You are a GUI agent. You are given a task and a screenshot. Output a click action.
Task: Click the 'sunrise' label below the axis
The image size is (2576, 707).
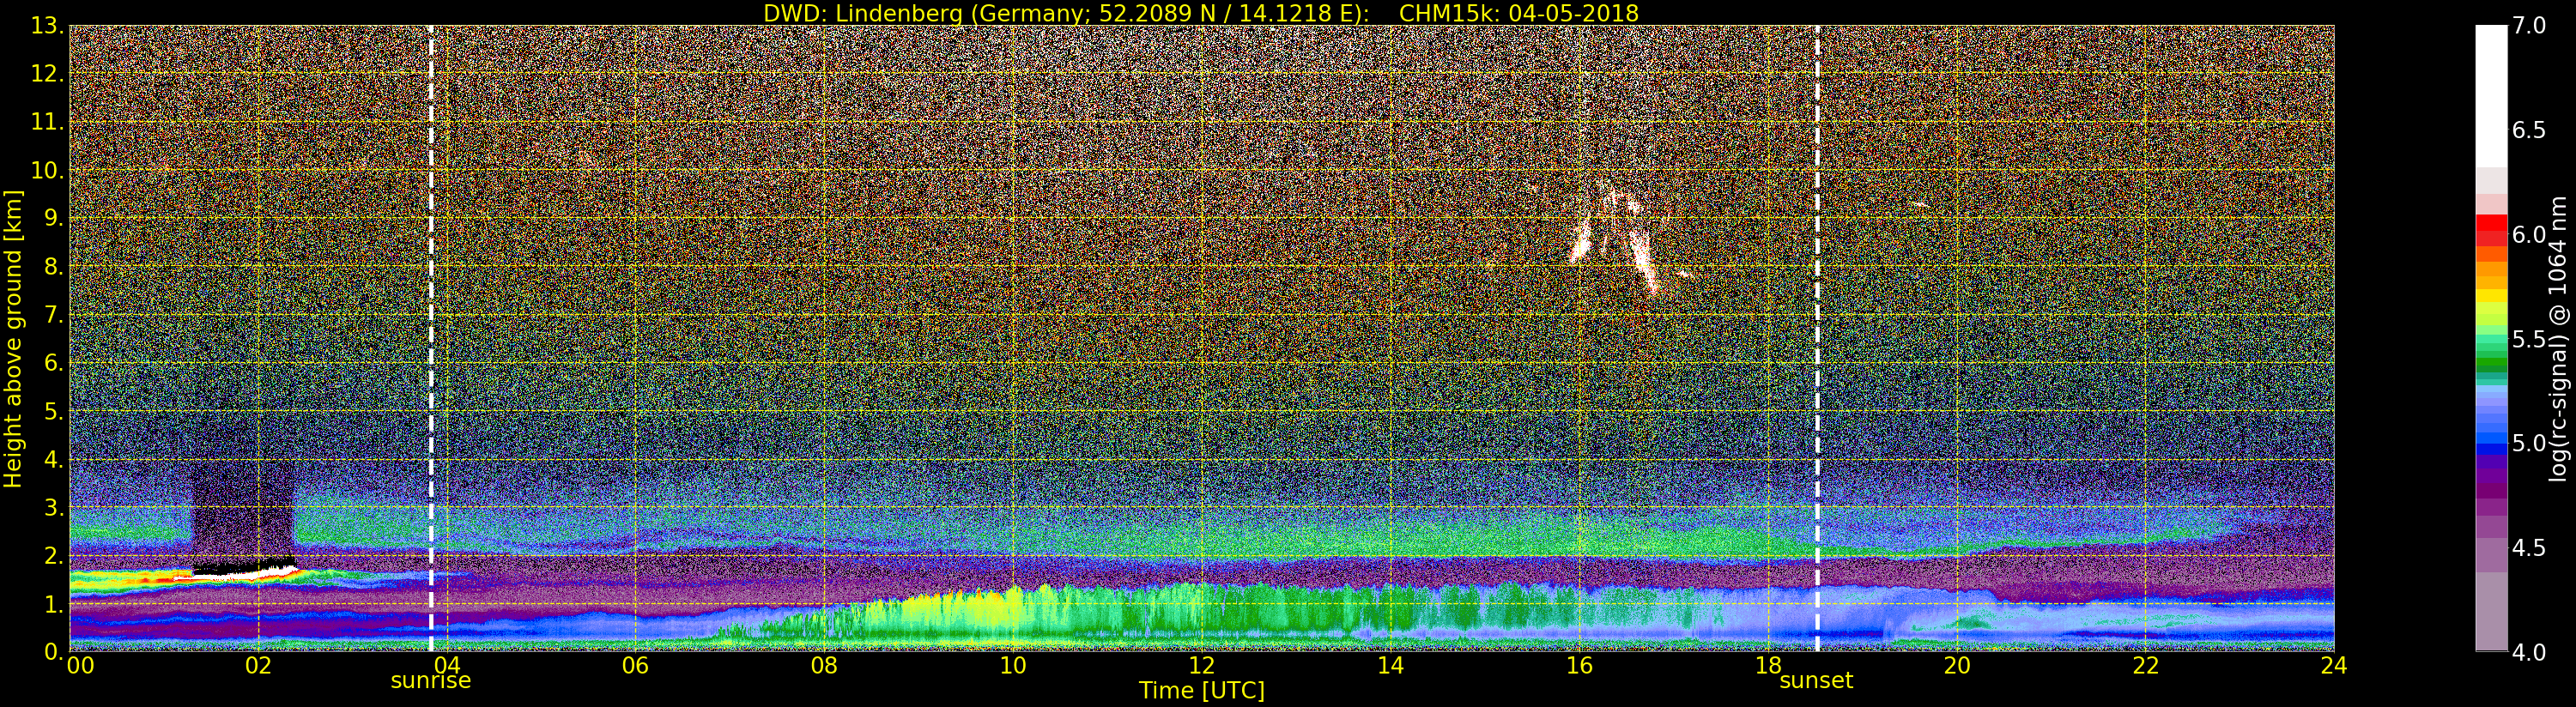[x=430, y=681]
